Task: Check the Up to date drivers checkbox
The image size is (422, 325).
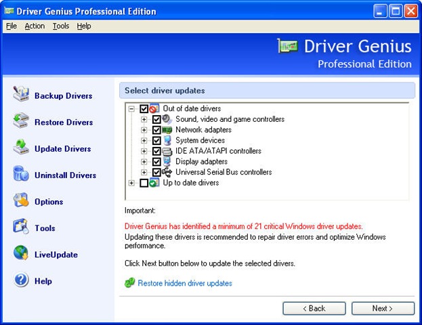Action: [144, 183]
